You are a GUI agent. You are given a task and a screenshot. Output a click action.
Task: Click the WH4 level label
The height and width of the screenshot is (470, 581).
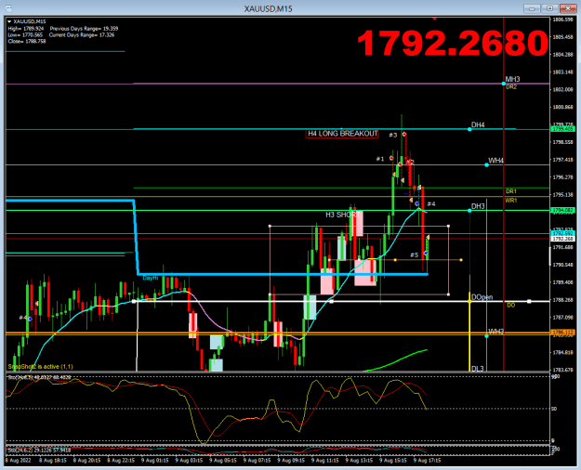coord(495,161)
